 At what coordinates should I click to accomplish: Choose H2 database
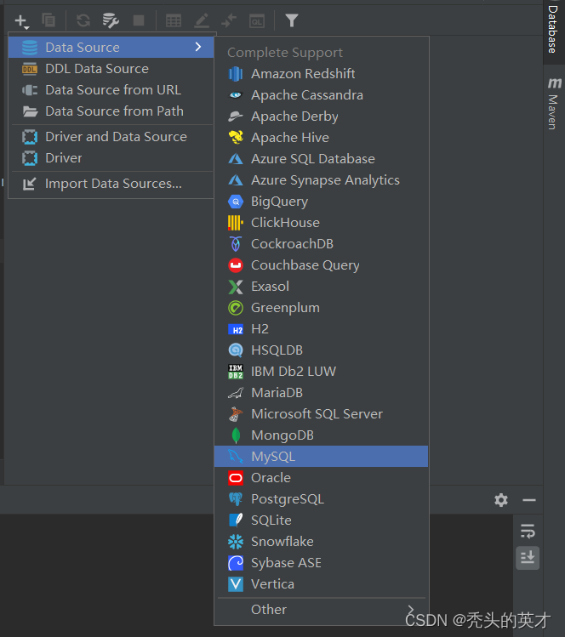pyautogui.click(x=321, y=329)
